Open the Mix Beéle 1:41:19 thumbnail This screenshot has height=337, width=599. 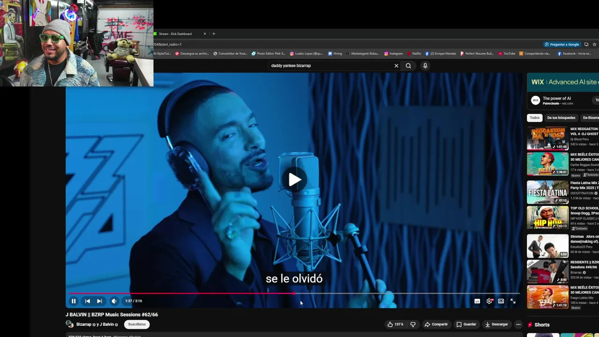tap(548, 297)
